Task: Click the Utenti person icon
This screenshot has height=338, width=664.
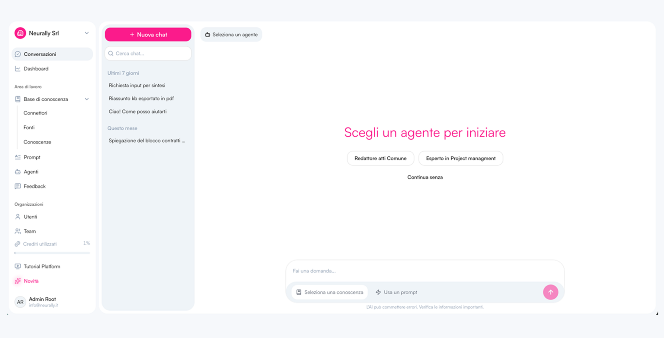Action: coord(18,217)
